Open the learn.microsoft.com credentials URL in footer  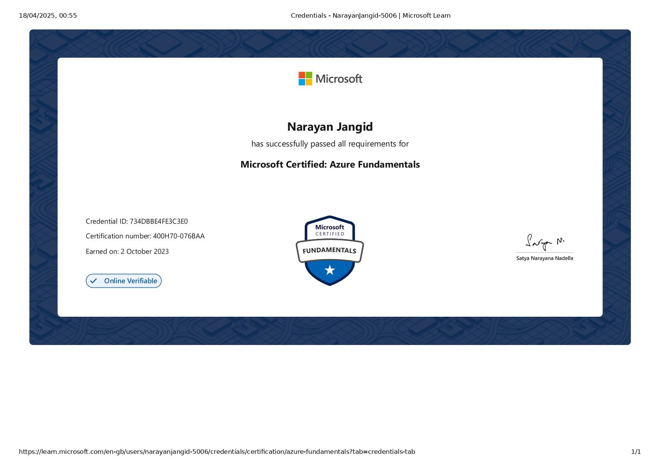[x=217, y=452]
